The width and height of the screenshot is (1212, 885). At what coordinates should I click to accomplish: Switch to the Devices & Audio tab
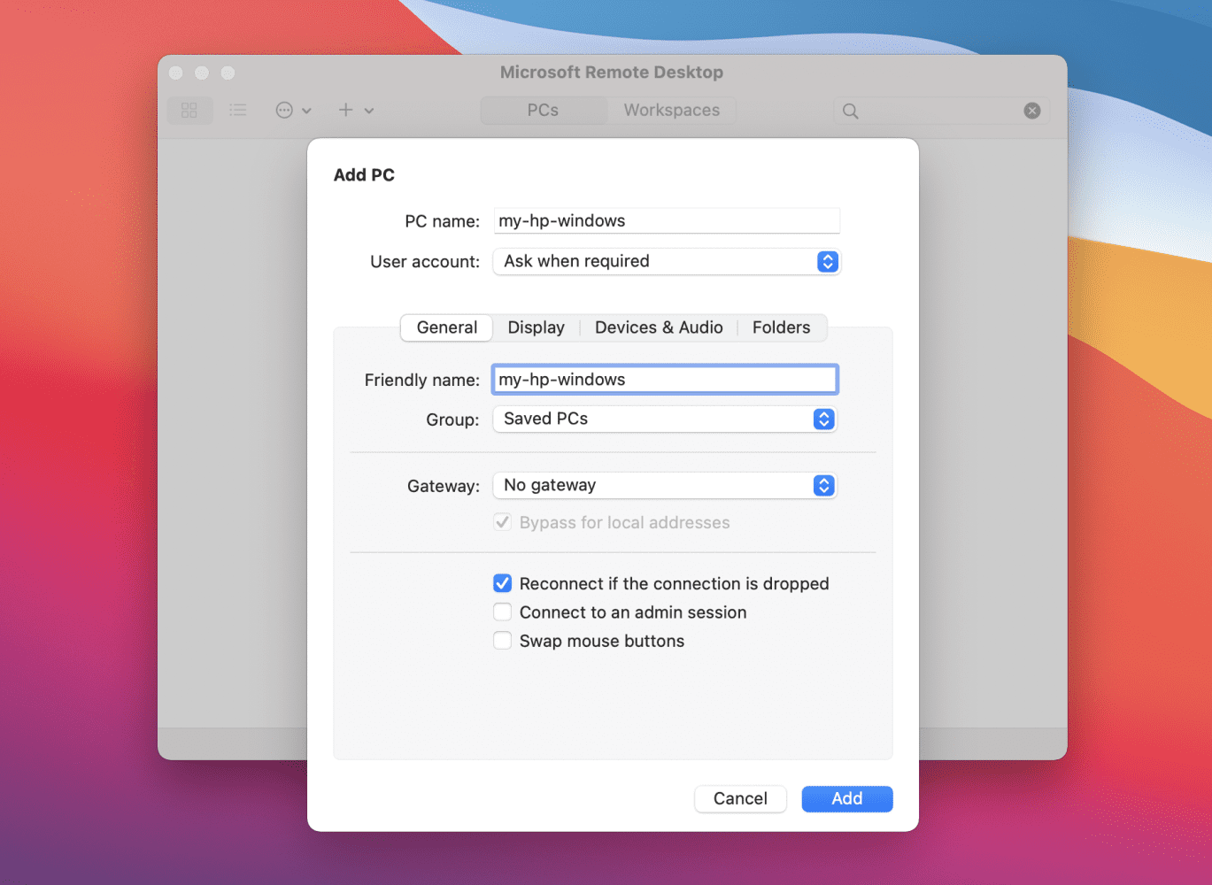659,327
